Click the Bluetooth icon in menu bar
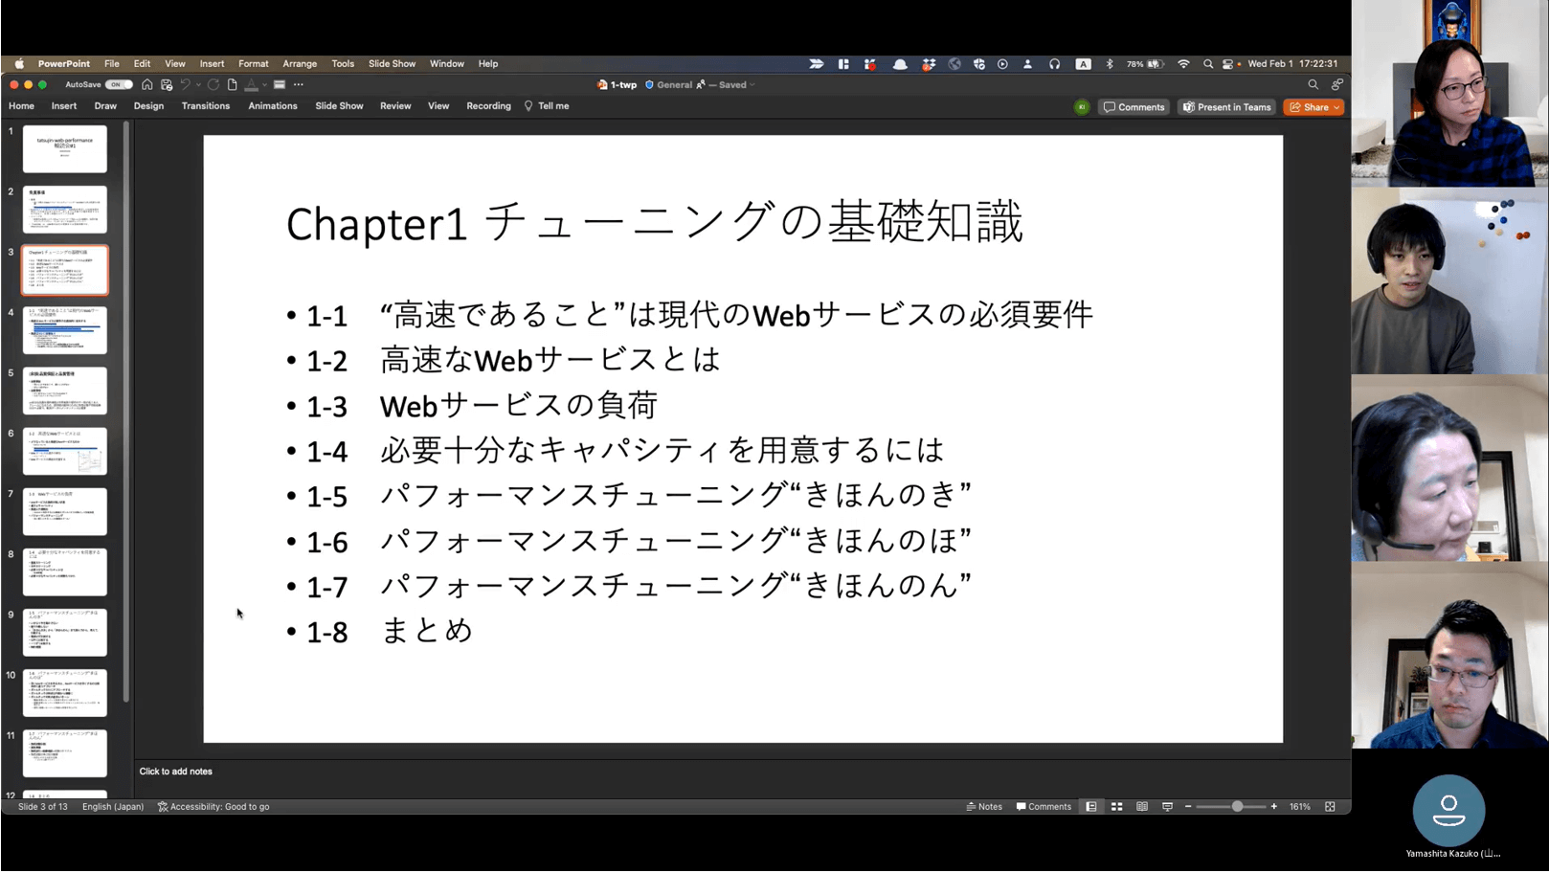1549x873 pixels. click(x=1110, y=64)
